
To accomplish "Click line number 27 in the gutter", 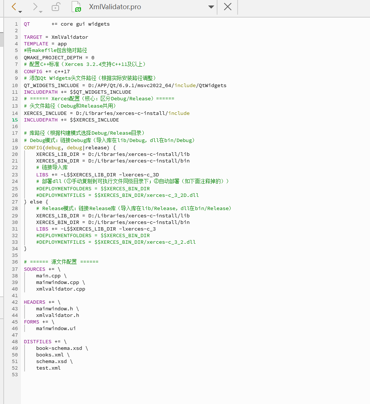I will [15, 202].
